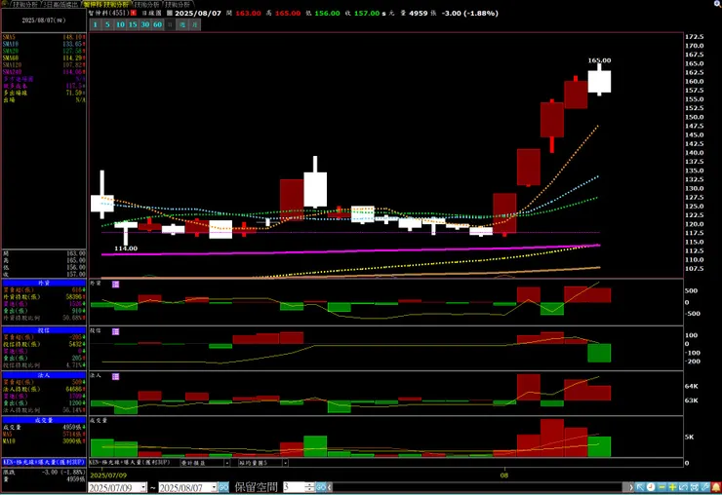Click the 保留空間 value input box
Viewport: 722px width, 495px height.
(x=294, y=487)
